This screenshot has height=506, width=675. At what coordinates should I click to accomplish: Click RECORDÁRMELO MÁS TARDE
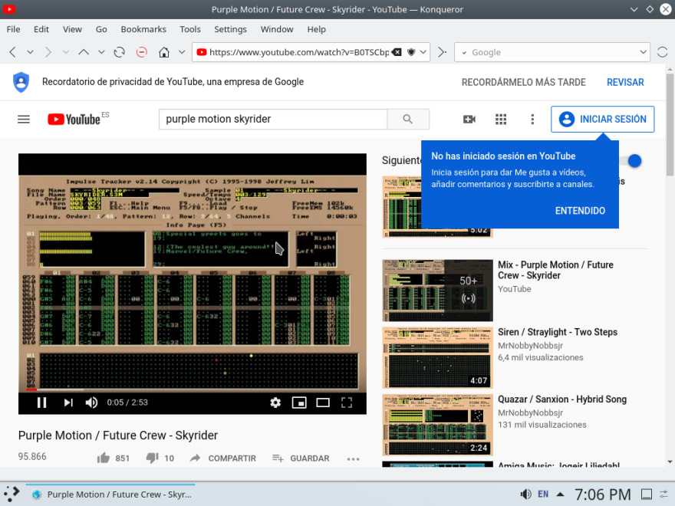(523, 82)
